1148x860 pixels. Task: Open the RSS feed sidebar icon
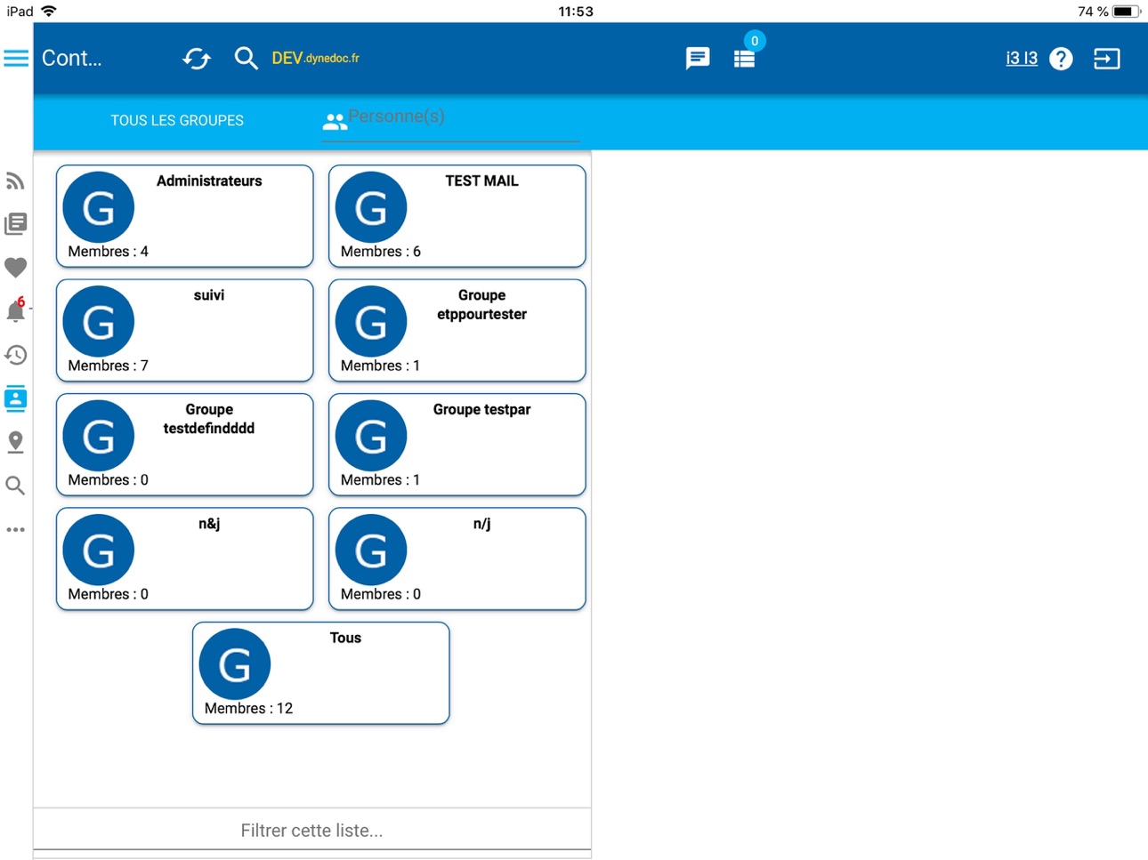click(x=15, y=181)
